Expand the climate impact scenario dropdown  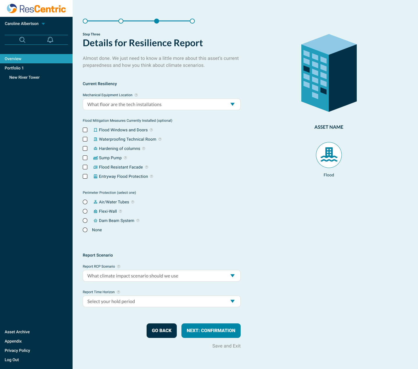coord(161,276)
